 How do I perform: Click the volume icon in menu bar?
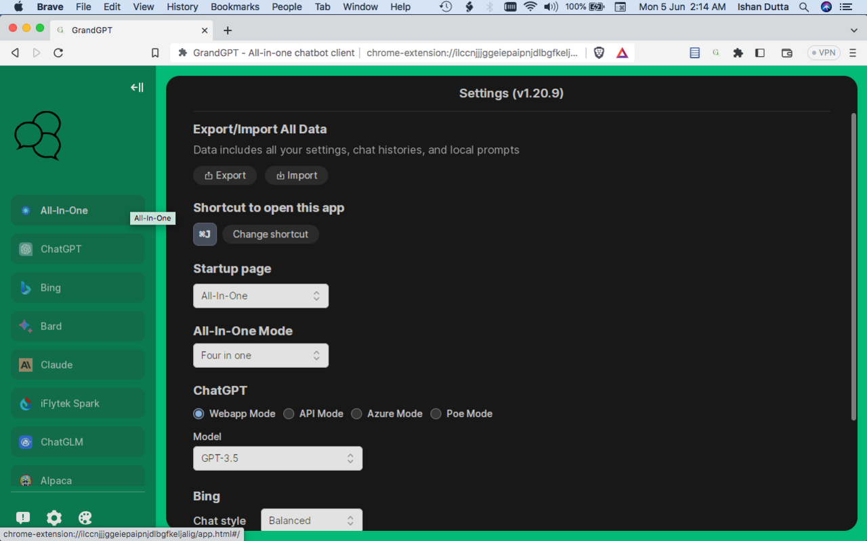(551, 7)
